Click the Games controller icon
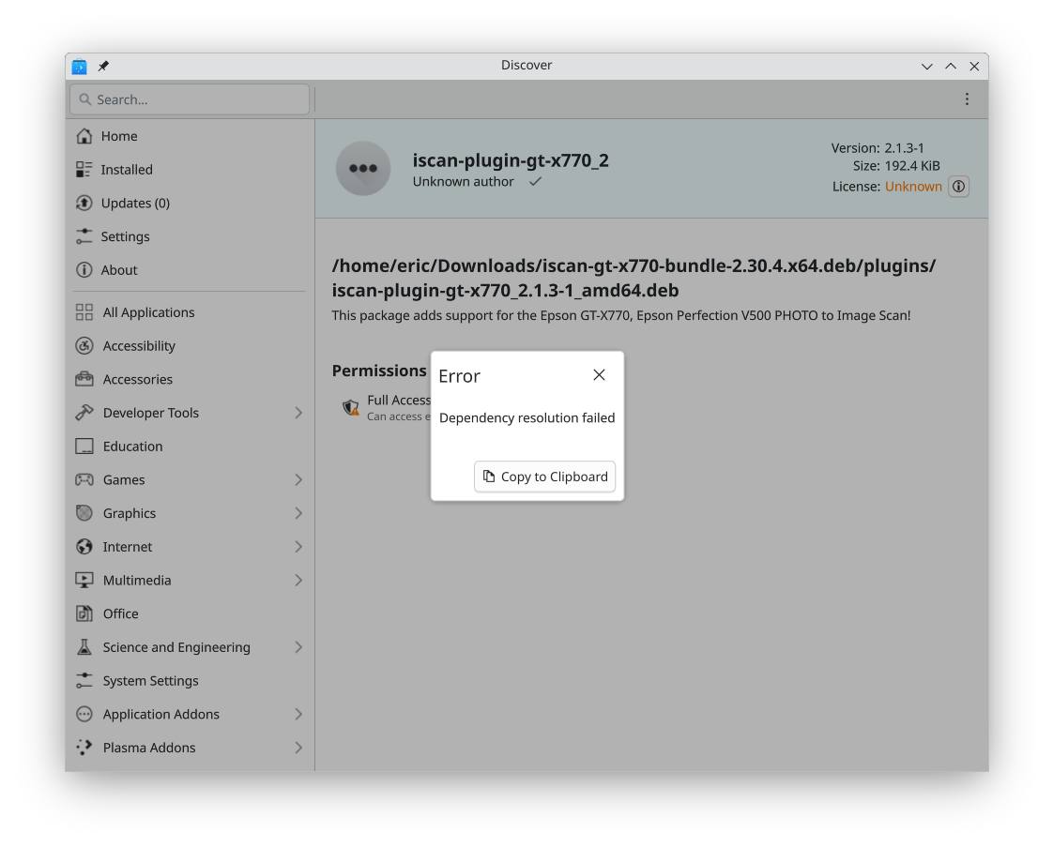 click(84, 480)
